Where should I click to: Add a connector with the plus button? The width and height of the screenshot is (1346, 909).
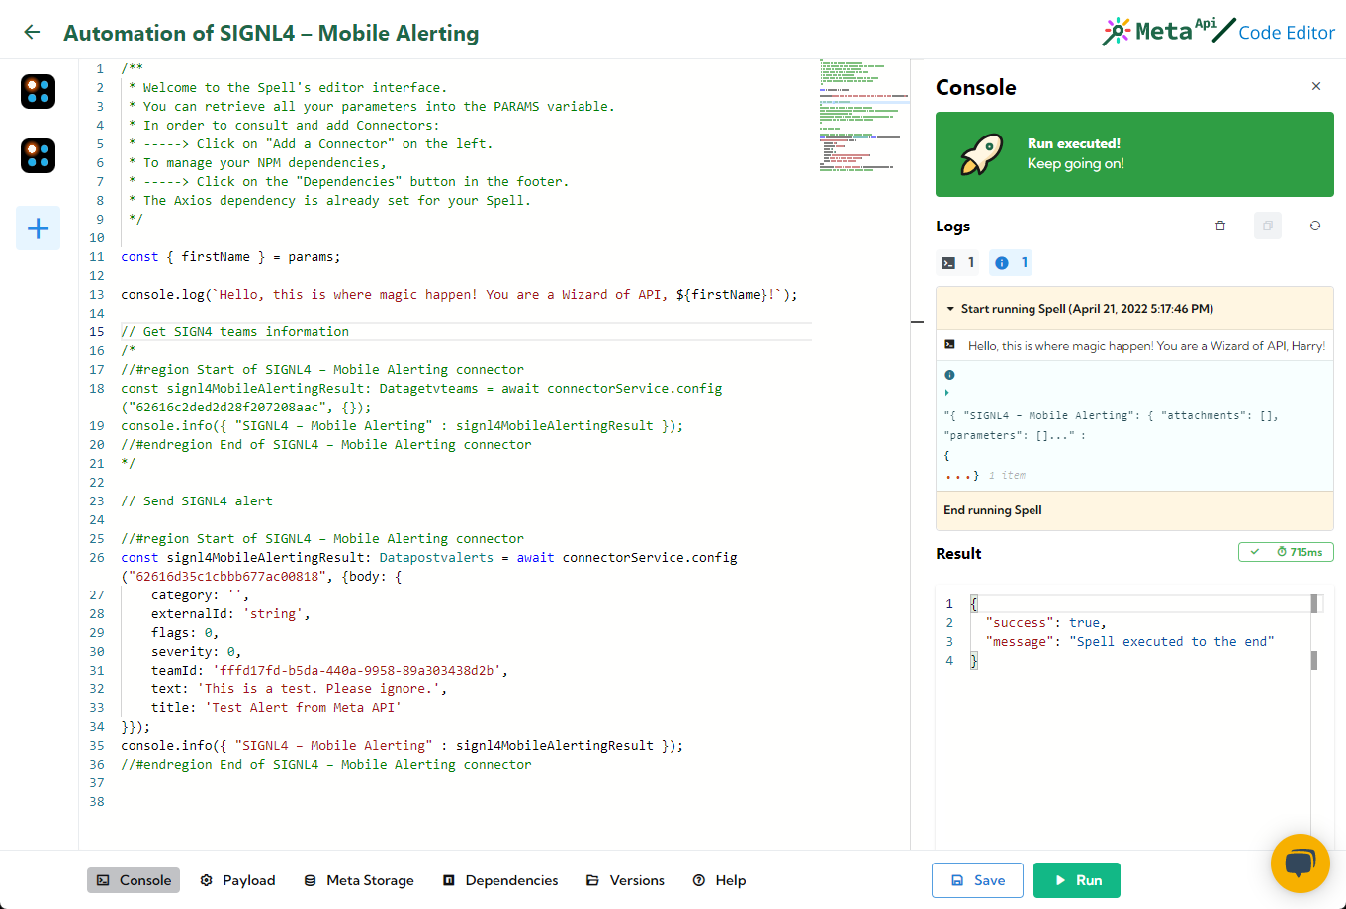38,228
